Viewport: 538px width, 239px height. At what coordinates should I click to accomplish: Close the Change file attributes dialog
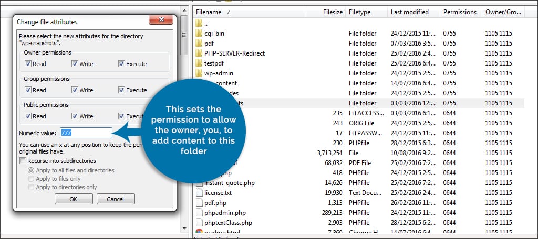(161, 19)
